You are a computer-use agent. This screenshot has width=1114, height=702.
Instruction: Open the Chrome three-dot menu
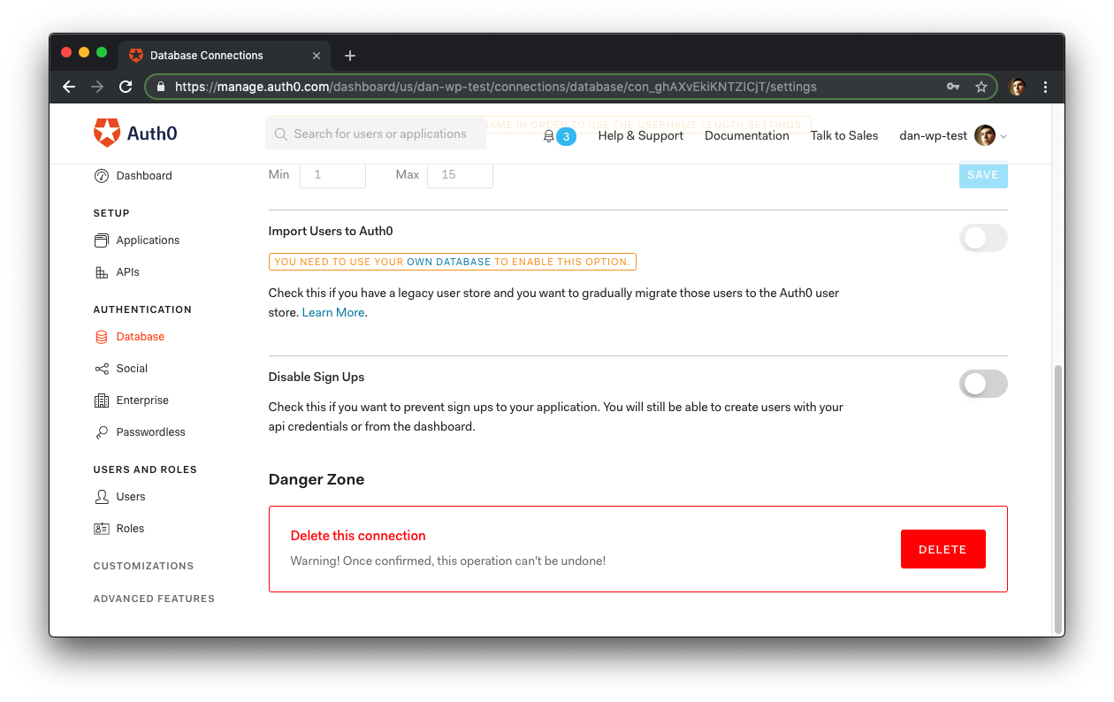(x=1045, y=87)
